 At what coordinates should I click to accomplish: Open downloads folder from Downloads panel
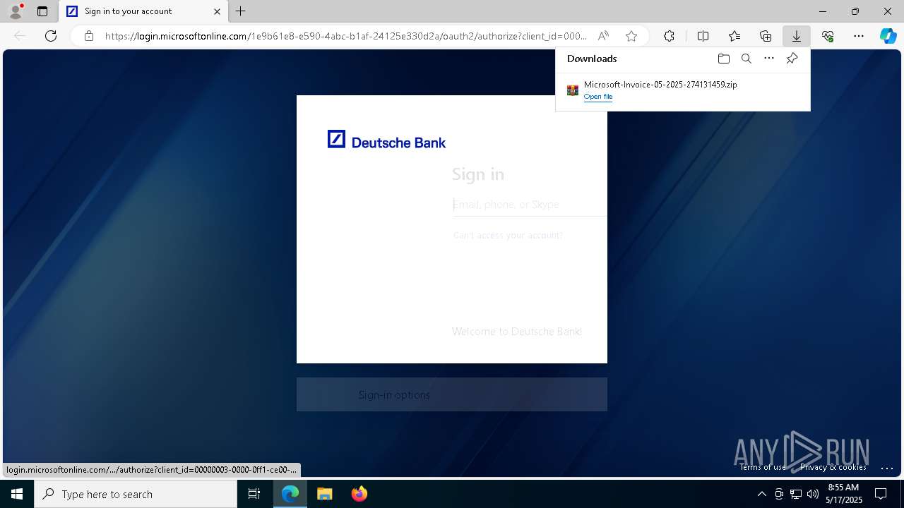[723, 59]
